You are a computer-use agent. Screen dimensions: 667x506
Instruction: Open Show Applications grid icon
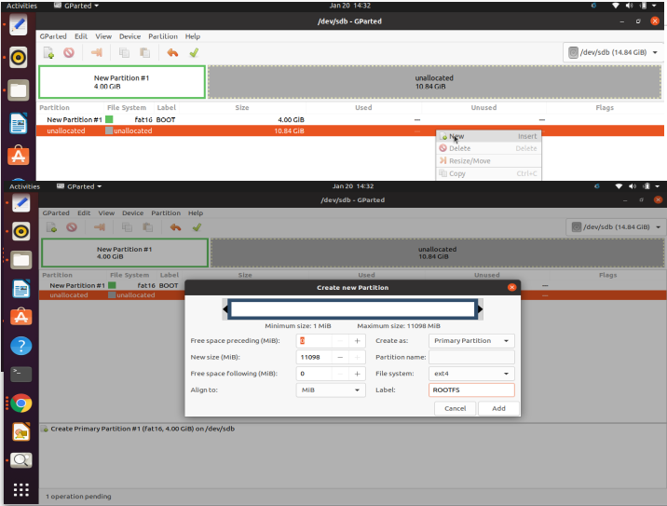(x=20, y=490)
